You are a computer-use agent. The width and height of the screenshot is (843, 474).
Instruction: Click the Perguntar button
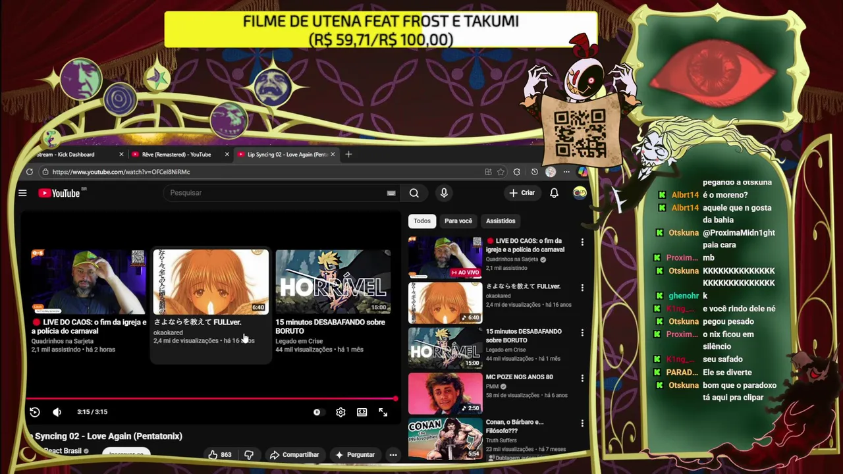coord(355,455)
